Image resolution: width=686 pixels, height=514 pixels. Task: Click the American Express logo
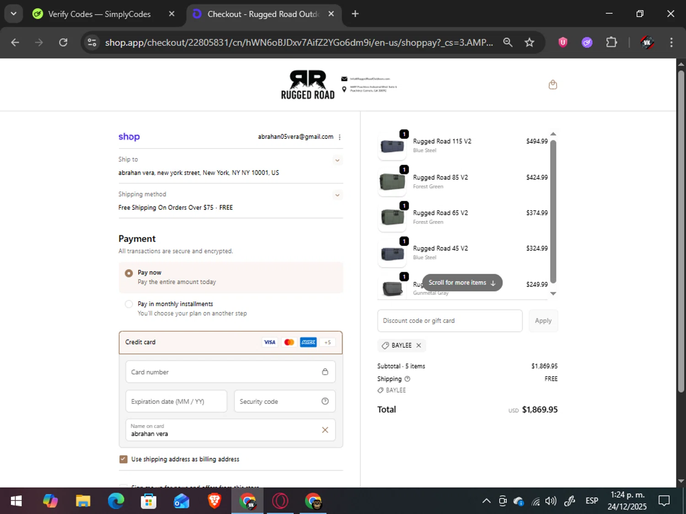308,342
